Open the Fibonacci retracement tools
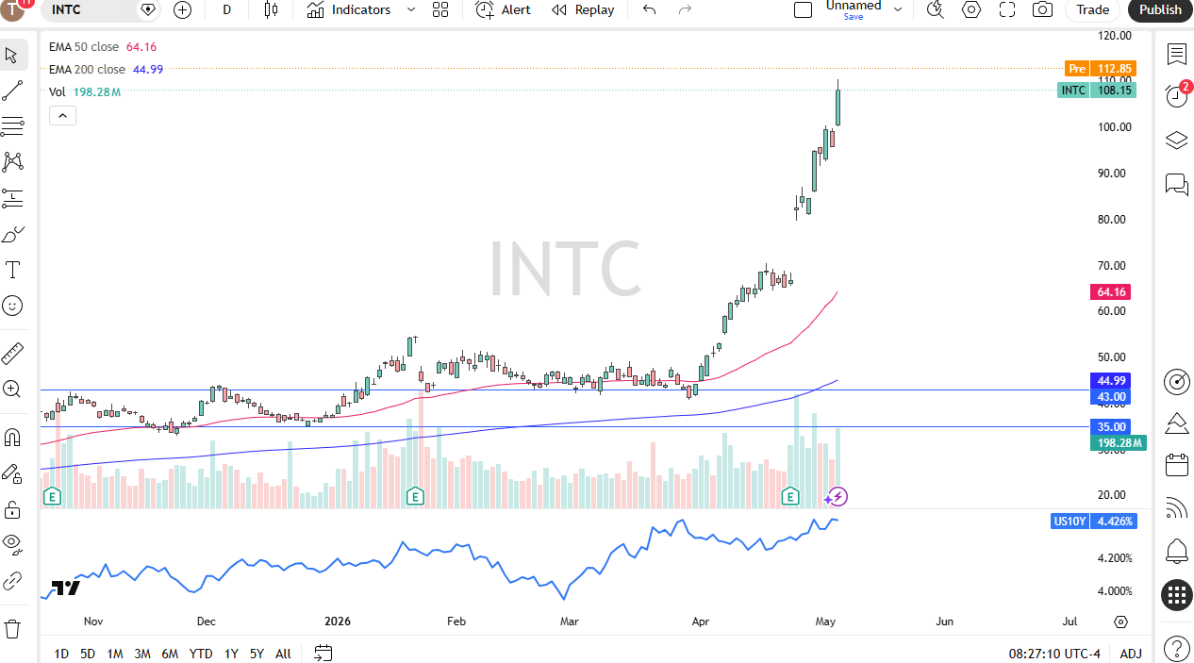The image size is (1194, 663). 12,126
